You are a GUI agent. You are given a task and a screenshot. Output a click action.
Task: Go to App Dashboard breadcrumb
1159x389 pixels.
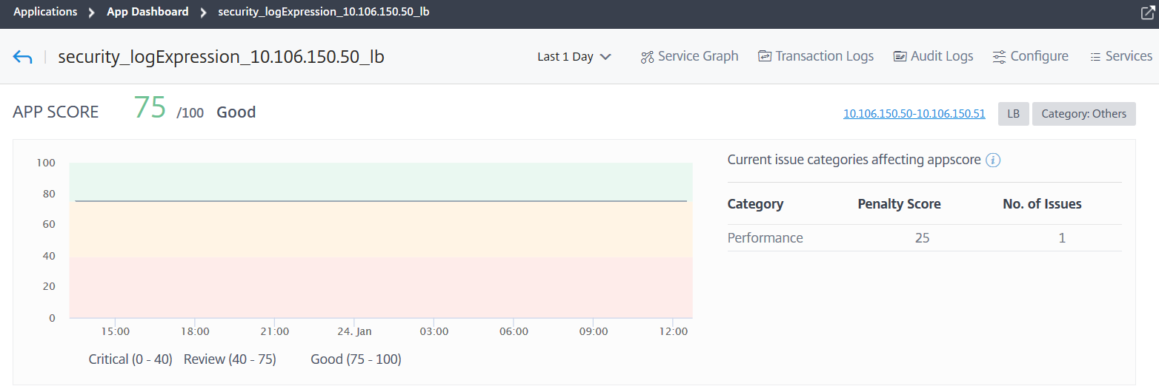(x=147, y=13)
